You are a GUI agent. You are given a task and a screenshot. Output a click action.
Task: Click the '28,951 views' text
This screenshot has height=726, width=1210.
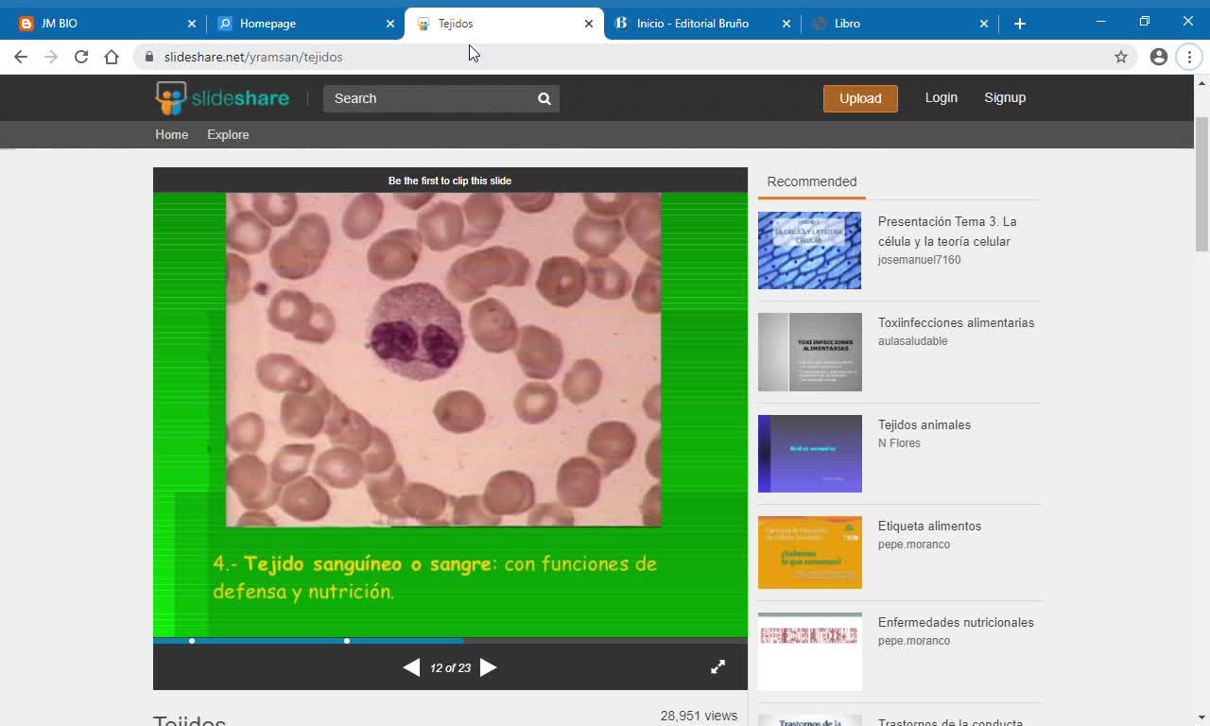[699, 716]
